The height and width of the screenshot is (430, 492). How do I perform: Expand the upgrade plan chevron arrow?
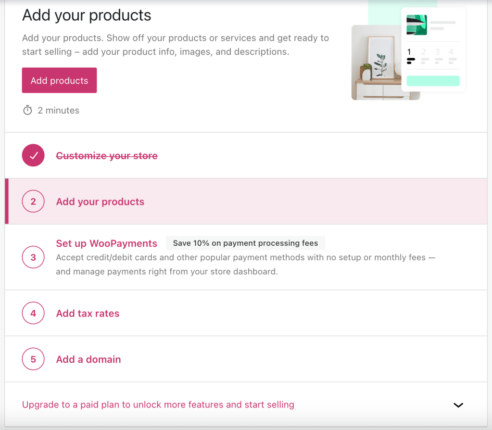coord(458,405)
